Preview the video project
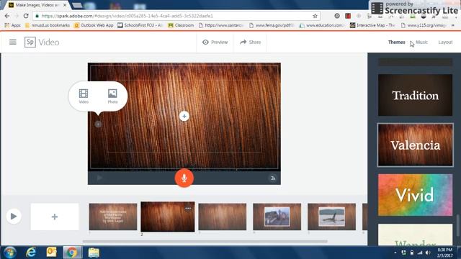Screen dimensions: 461x259 tap(215, 42)
